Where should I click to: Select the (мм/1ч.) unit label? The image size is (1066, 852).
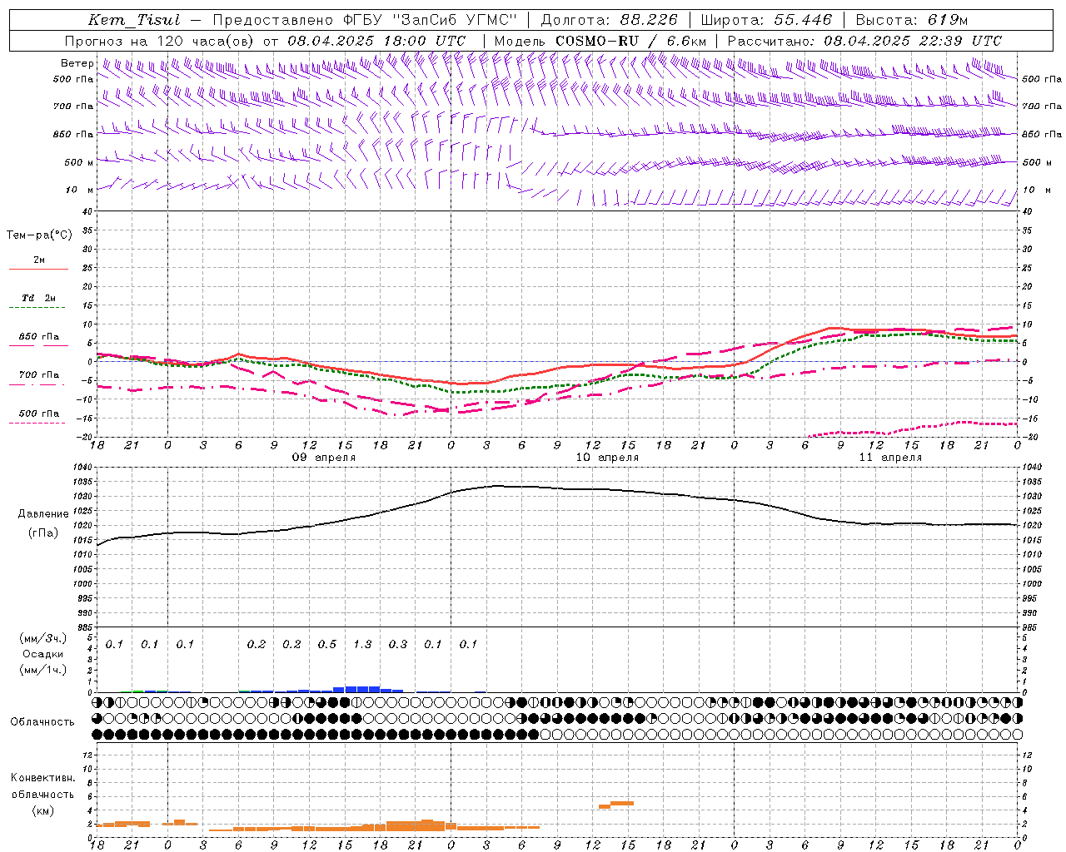[42, 670]
